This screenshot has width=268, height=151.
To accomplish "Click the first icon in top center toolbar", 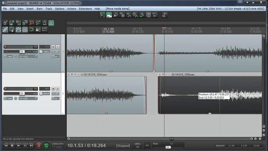I will click(102, 15).
